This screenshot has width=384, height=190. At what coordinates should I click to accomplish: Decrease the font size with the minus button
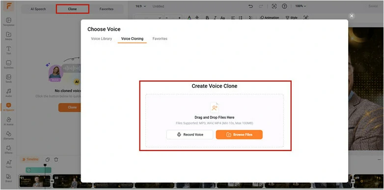pyautogui.click(x=166, y=18)
